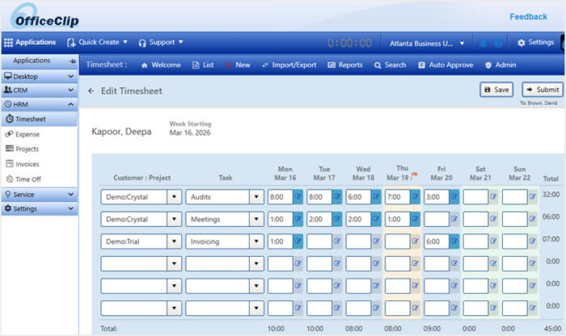
Task: Open the Reports tab
Action: tap(345, 65)
